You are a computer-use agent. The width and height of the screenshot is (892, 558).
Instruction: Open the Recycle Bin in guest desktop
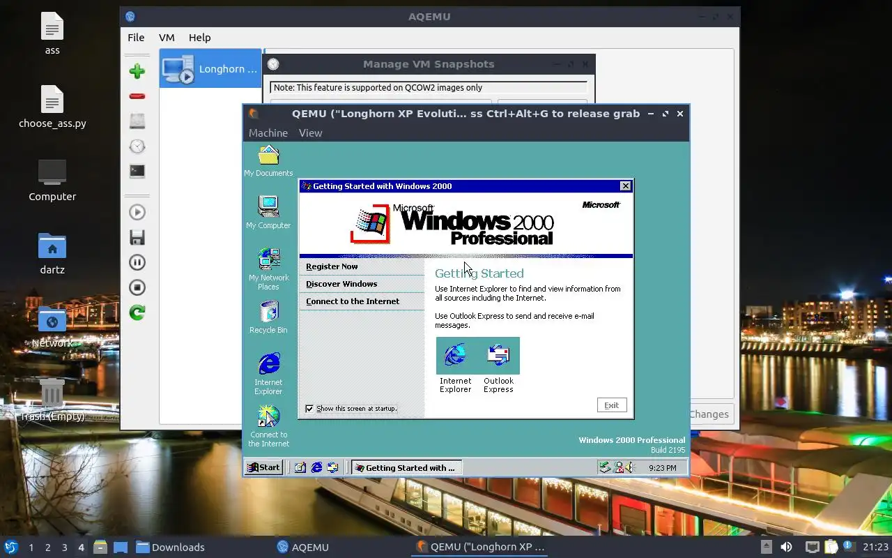pyautogui.click(x=268, y=317)
